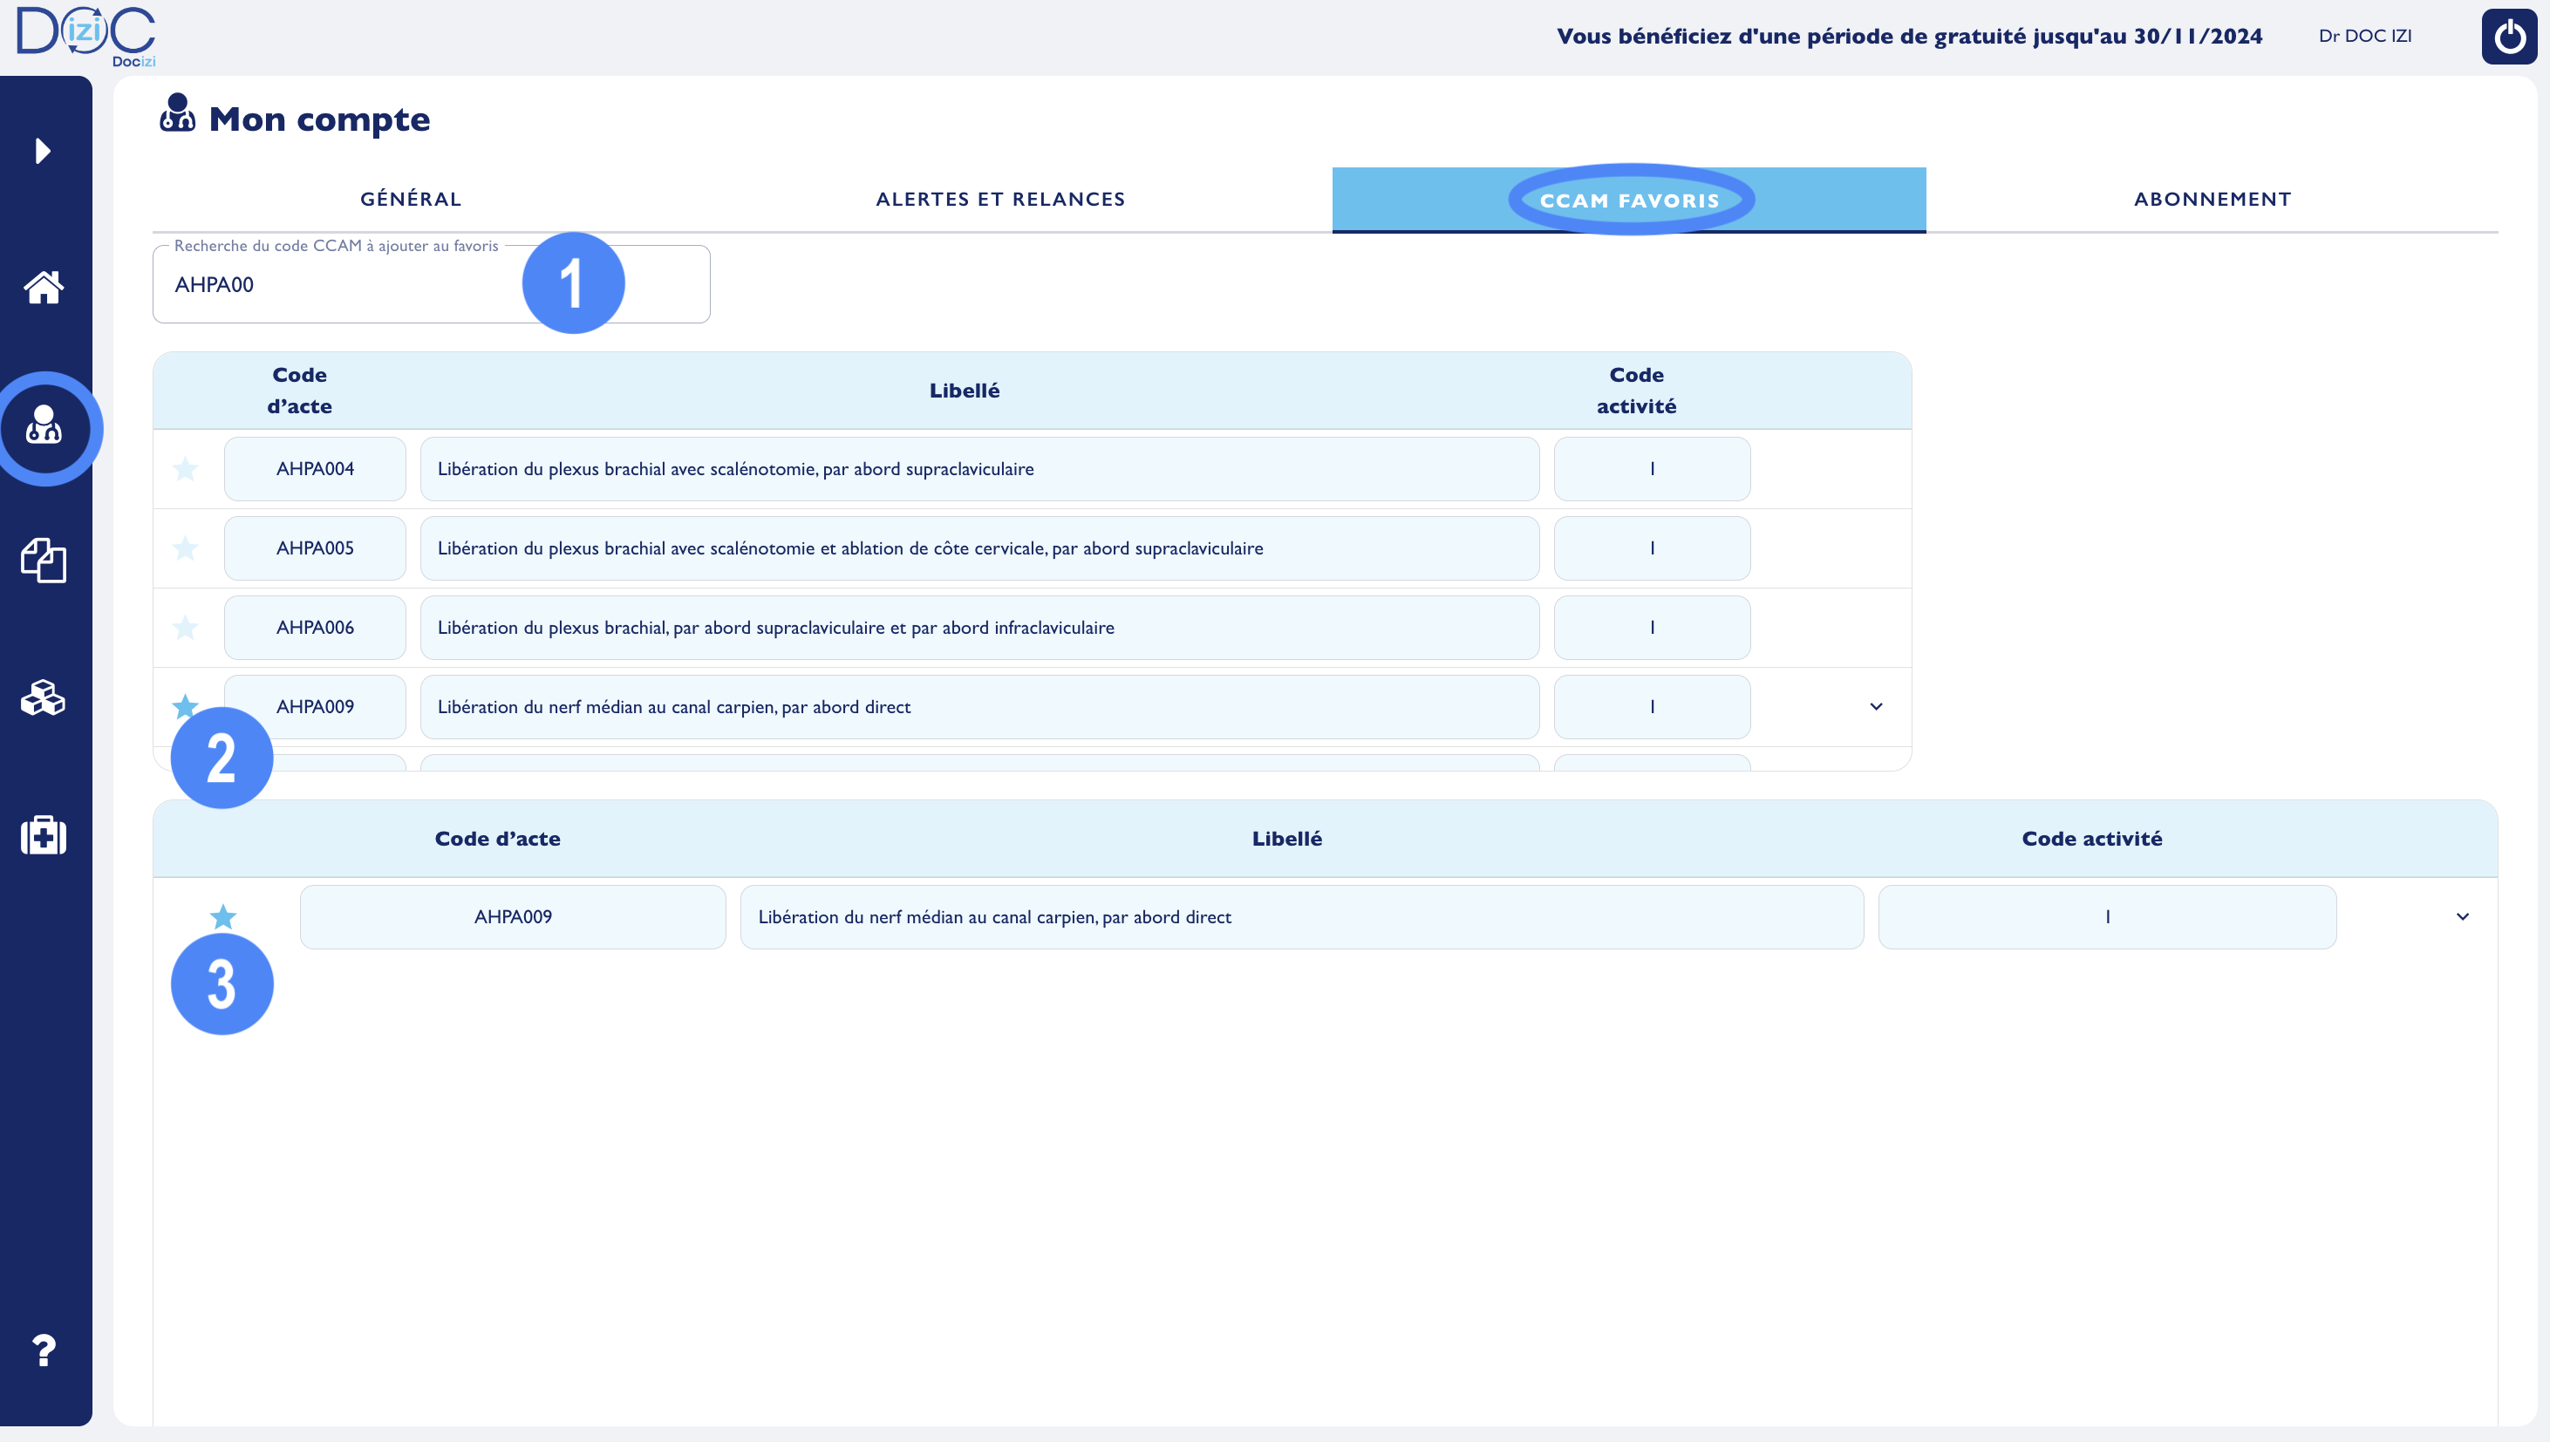Click the activity code cell for AHPA005
Image resolution: width=2550 pixels, height=1442 pixels.
point(1652,548)
